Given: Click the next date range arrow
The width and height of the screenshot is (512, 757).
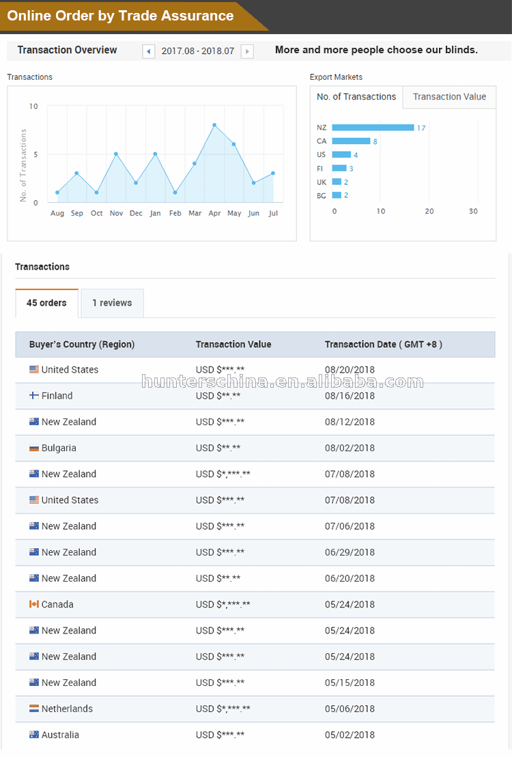Looking at the screenshot, I should 247,51.
